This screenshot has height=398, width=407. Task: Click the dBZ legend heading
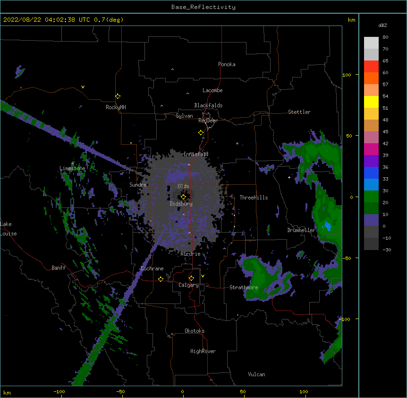[x=382, y=25]
